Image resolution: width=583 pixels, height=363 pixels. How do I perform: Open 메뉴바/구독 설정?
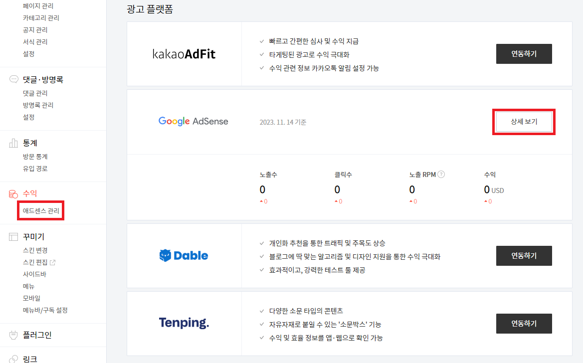coord(45,310)
